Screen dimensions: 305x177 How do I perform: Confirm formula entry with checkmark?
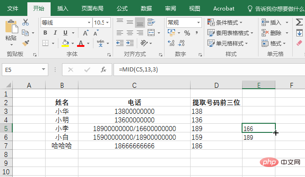click(87, 70)
